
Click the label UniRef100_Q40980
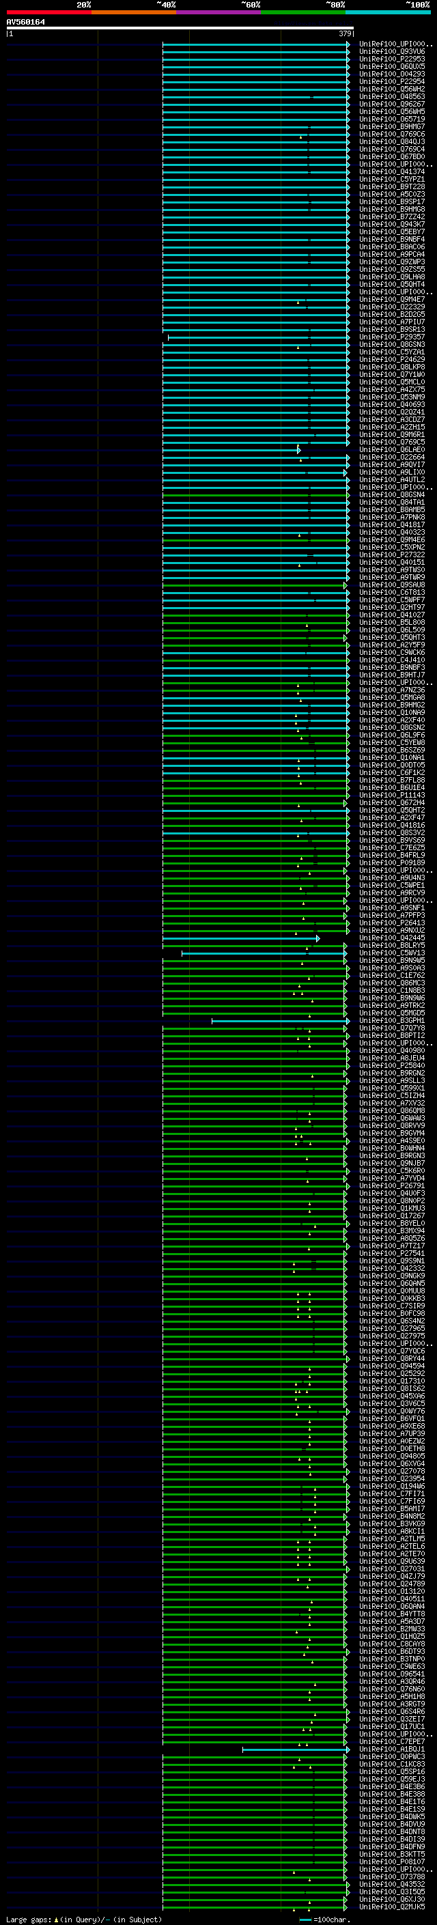coord(391,1050)
